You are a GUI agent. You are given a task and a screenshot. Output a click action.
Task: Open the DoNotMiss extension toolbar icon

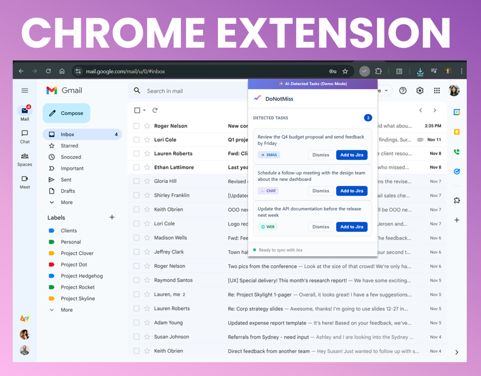pyautogui.click(x=364, y=72)
